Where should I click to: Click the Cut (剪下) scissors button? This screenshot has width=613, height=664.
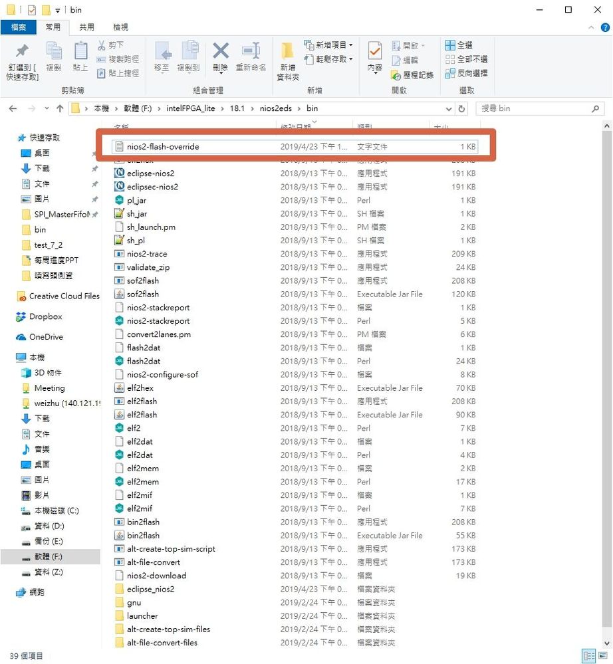click(110, 45)
